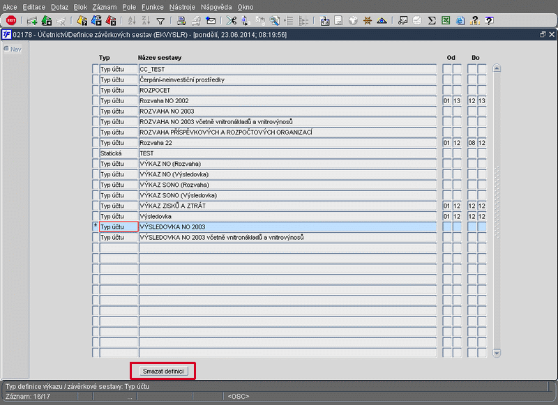Click the greyed delete record icon
This screenshot has width=558, height=405.
pyautogui.click(x=61, y=22)
